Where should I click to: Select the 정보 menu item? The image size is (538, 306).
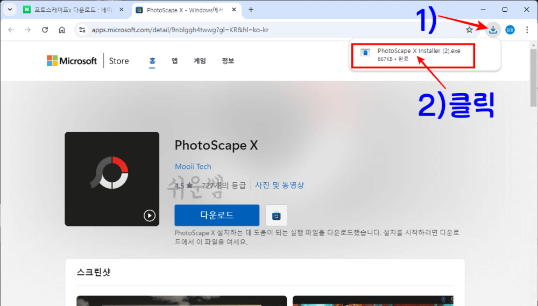click(x=228, y=61)
